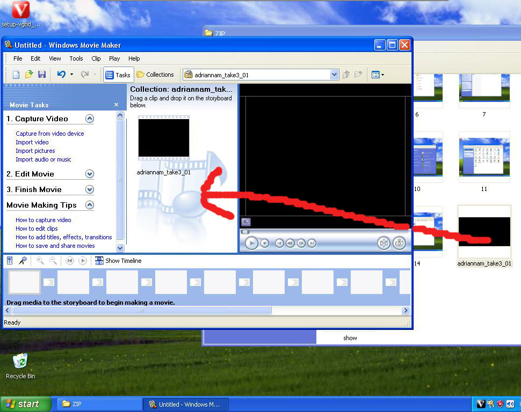Save the project with the floppy icon
521x412 pixels.
coord(42,75)
